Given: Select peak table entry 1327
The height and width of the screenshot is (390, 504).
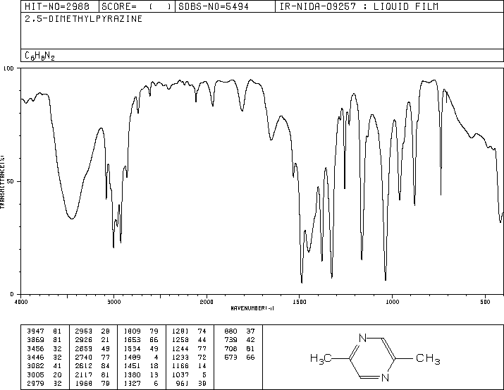Looking at the screenshot, I should click(132, 384).
